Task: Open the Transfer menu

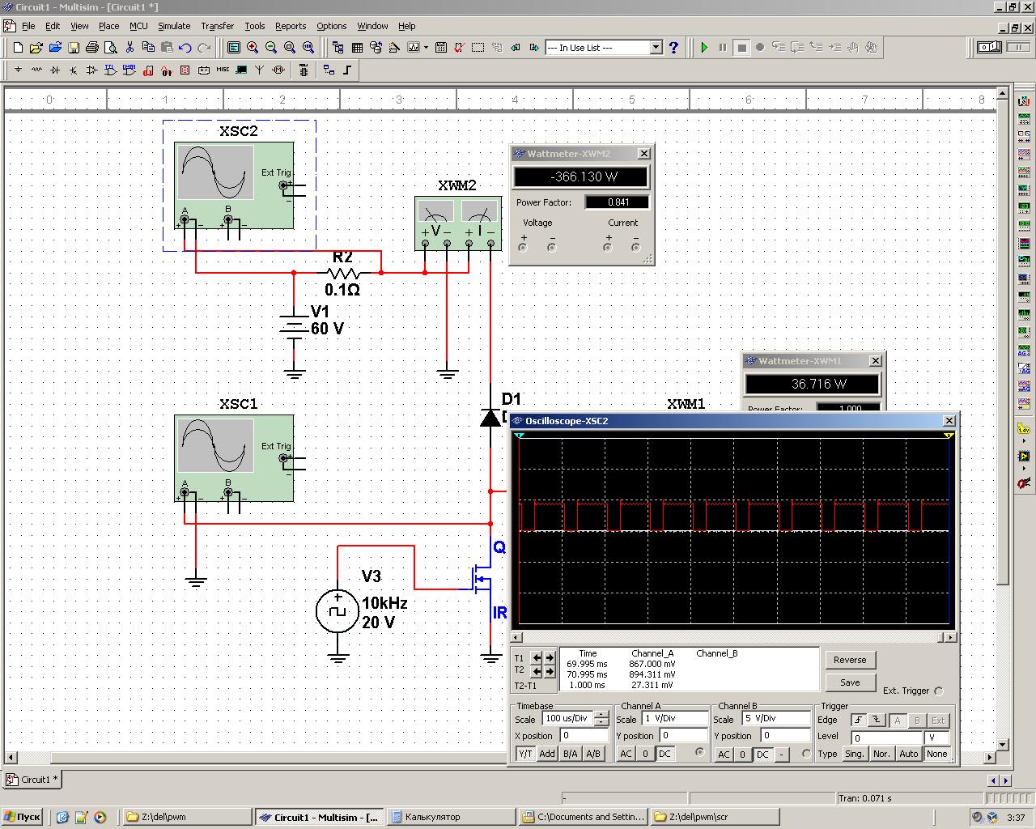Action: [217, 26]
